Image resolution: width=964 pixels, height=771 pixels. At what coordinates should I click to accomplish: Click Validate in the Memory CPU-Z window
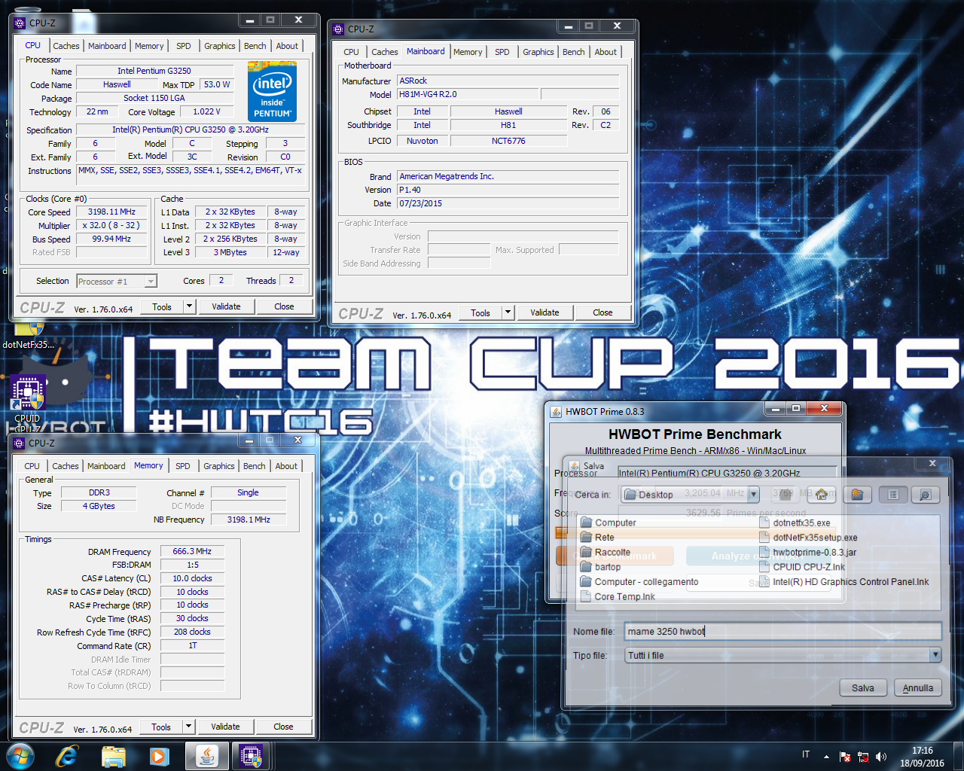pyautogui.click(x=225, y=727)
